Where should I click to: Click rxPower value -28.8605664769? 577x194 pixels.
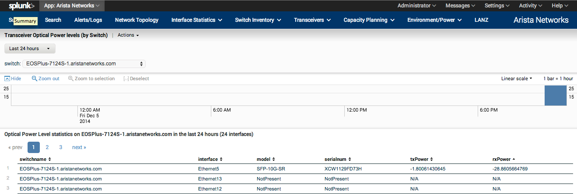tap(510, 169)
